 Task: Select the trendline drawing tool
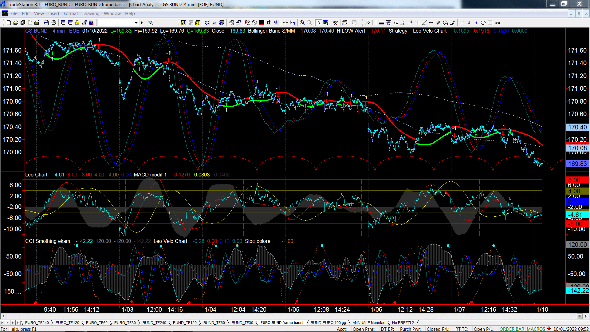coord(367,23)
